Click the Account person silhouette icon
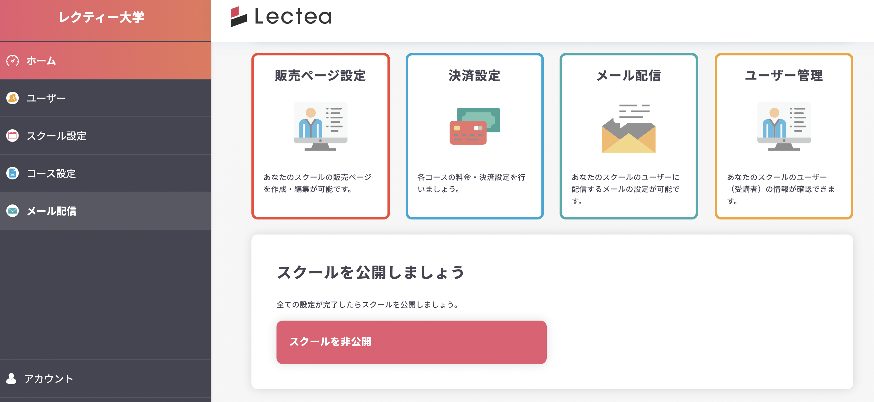This screenshot has height=402, width=874. pyautogui.click(x=12, y=379)
